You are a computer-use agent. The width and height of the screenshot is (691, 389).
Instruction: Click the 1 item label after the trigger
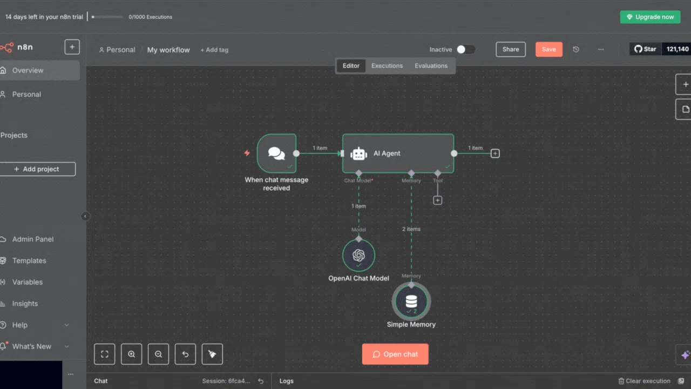[320, 148]
